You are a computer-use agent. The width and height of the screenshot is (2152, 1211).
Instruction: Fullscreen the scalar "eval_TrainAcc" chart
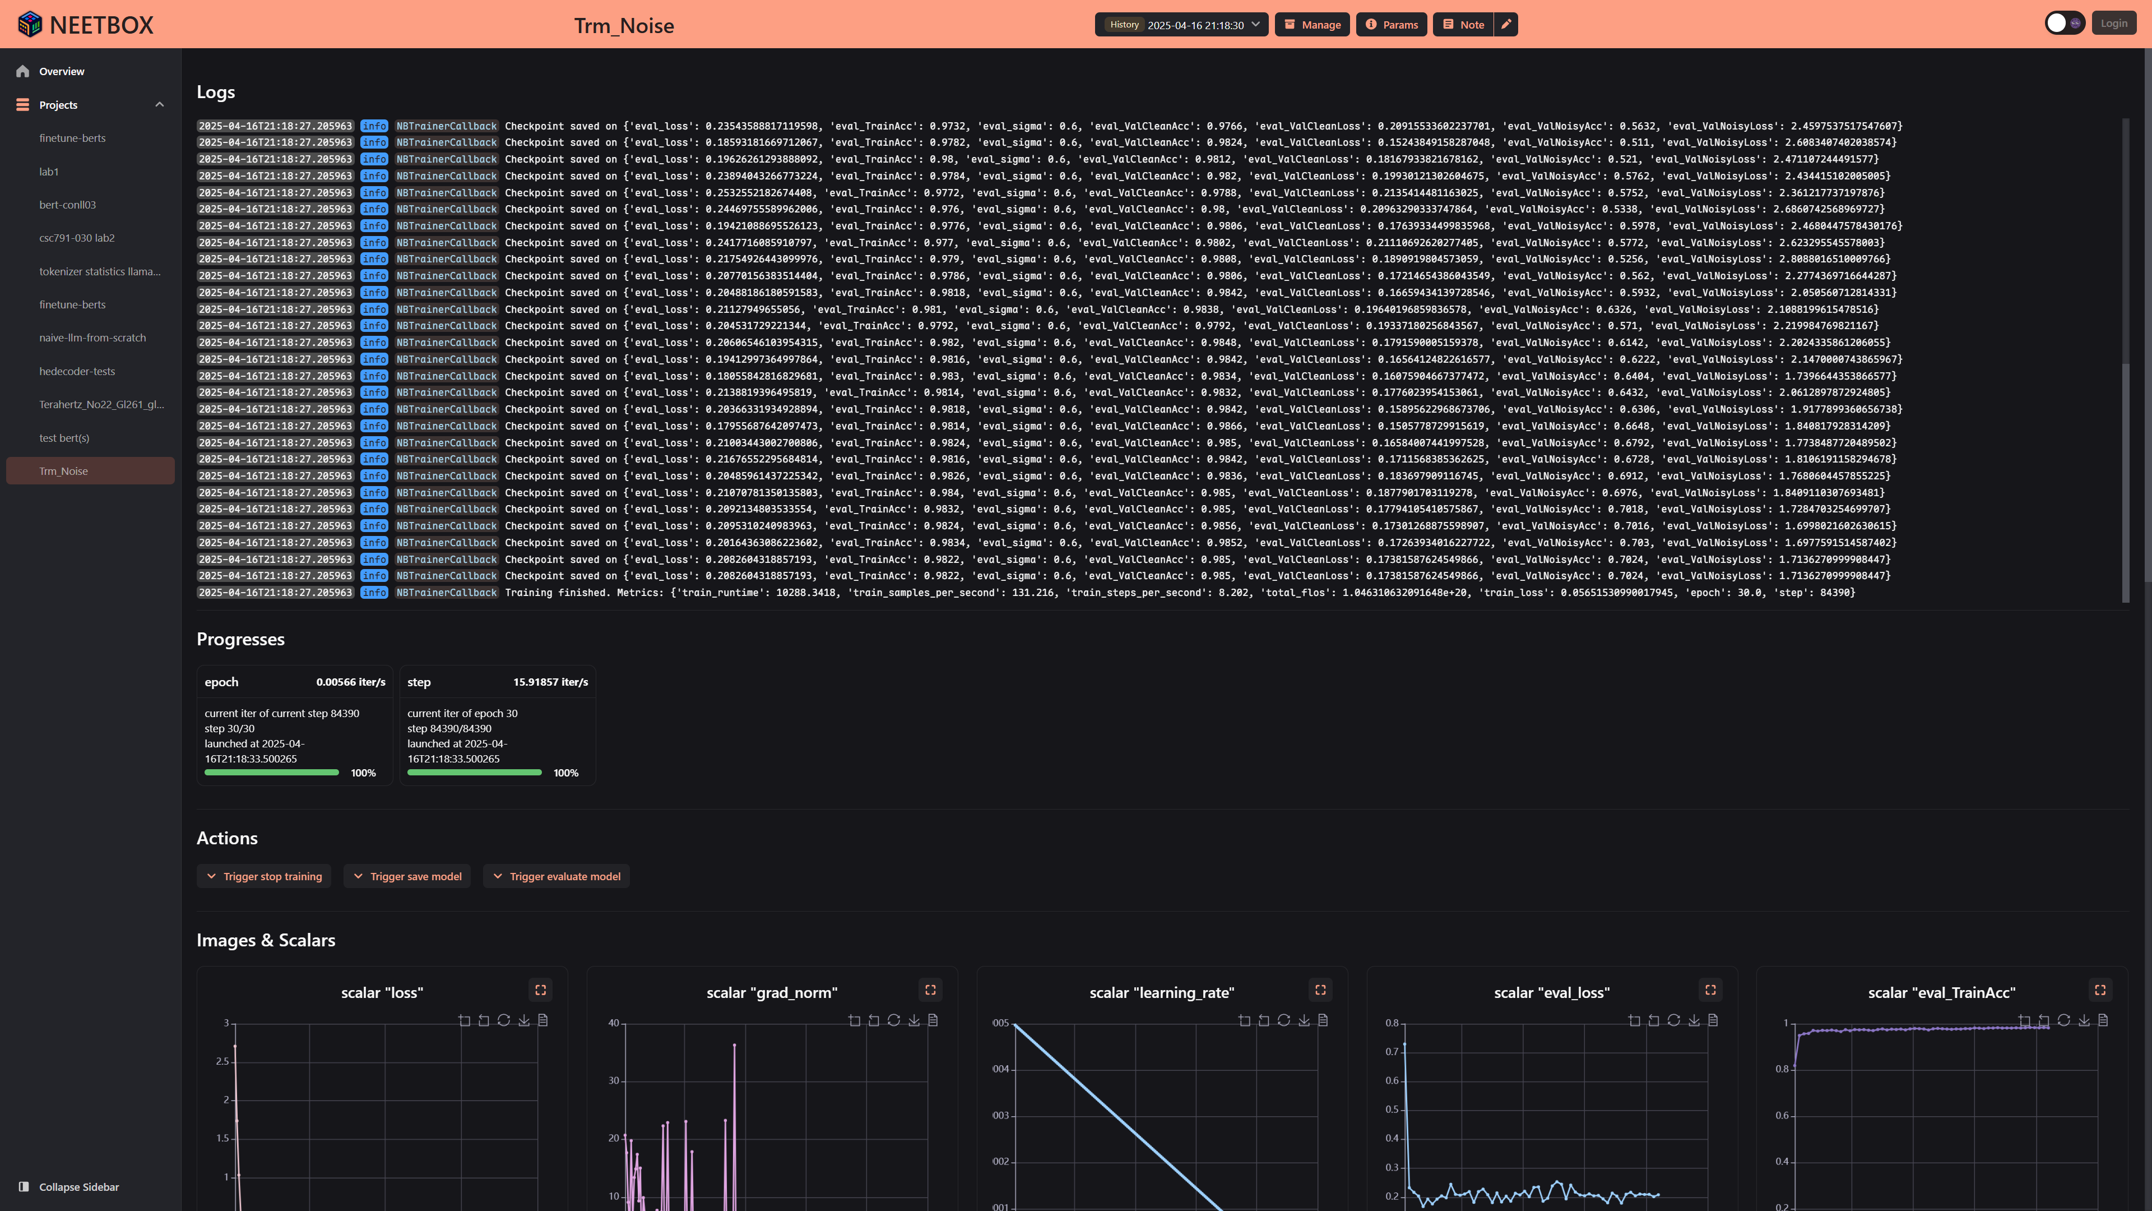click(2100, 990)
